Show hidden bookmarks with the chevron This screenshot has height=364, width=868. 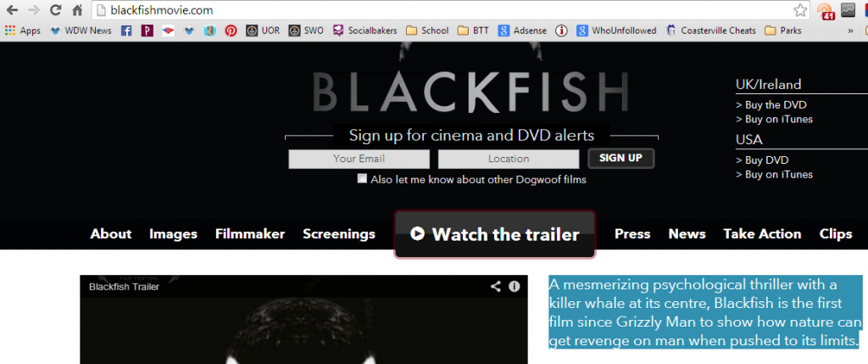coord(850,31)
